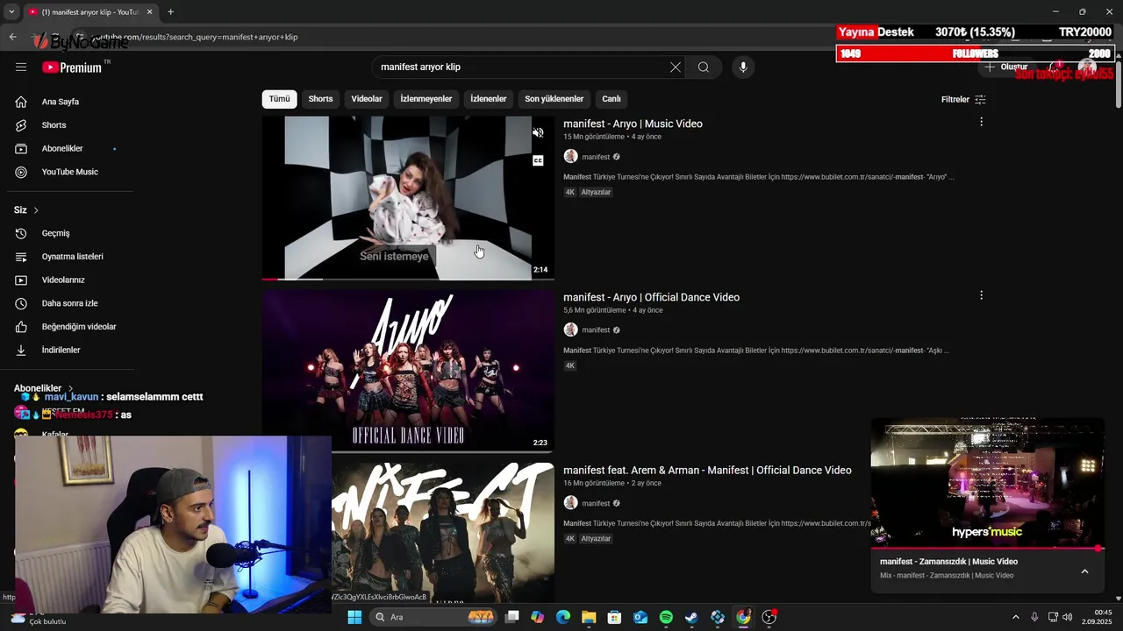The height and width of the screenshot is (631, 1123).
Task: Open YouTube Music from the sidebar
Action: pos(70,172)
